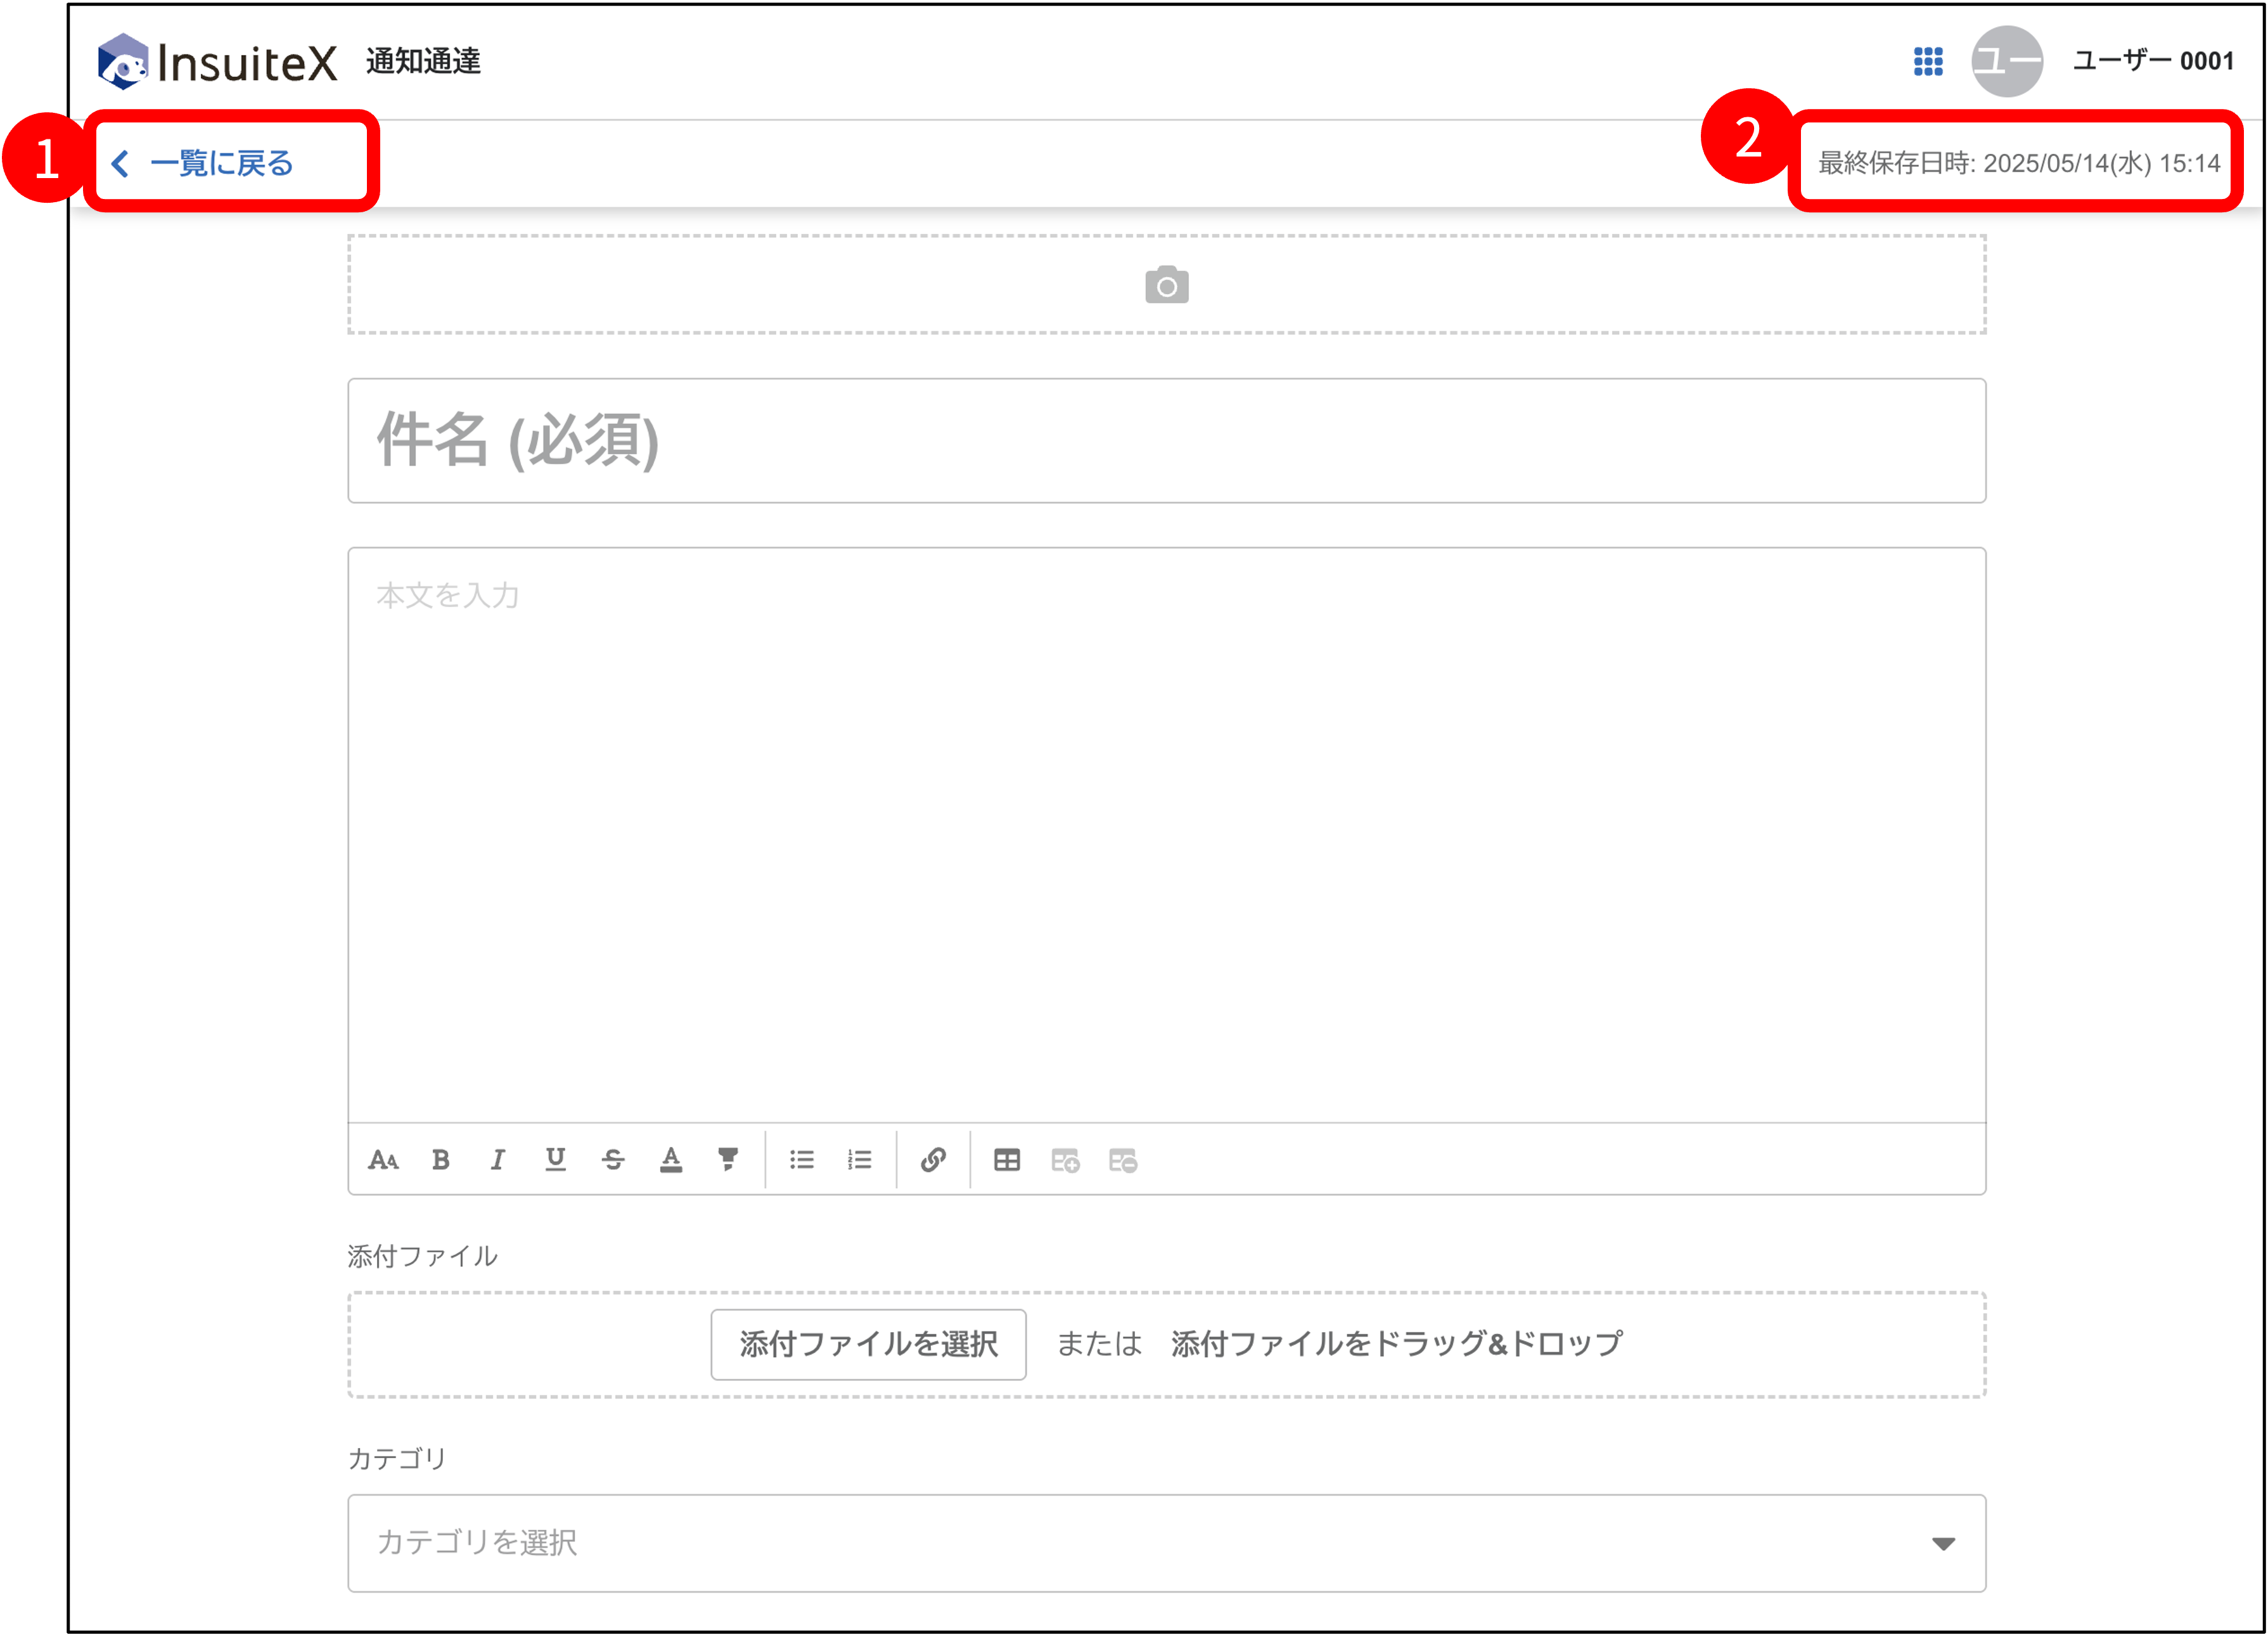Viewport: 2268px width, 1635px height.
Task: Click the InsuiteX logo
Action: tap(218, 62)
